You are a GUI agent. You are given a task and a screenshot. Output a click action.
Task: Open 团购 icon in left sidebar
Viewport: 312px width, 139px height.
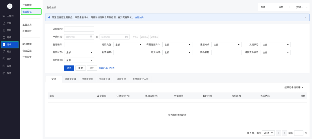point(4,23)
